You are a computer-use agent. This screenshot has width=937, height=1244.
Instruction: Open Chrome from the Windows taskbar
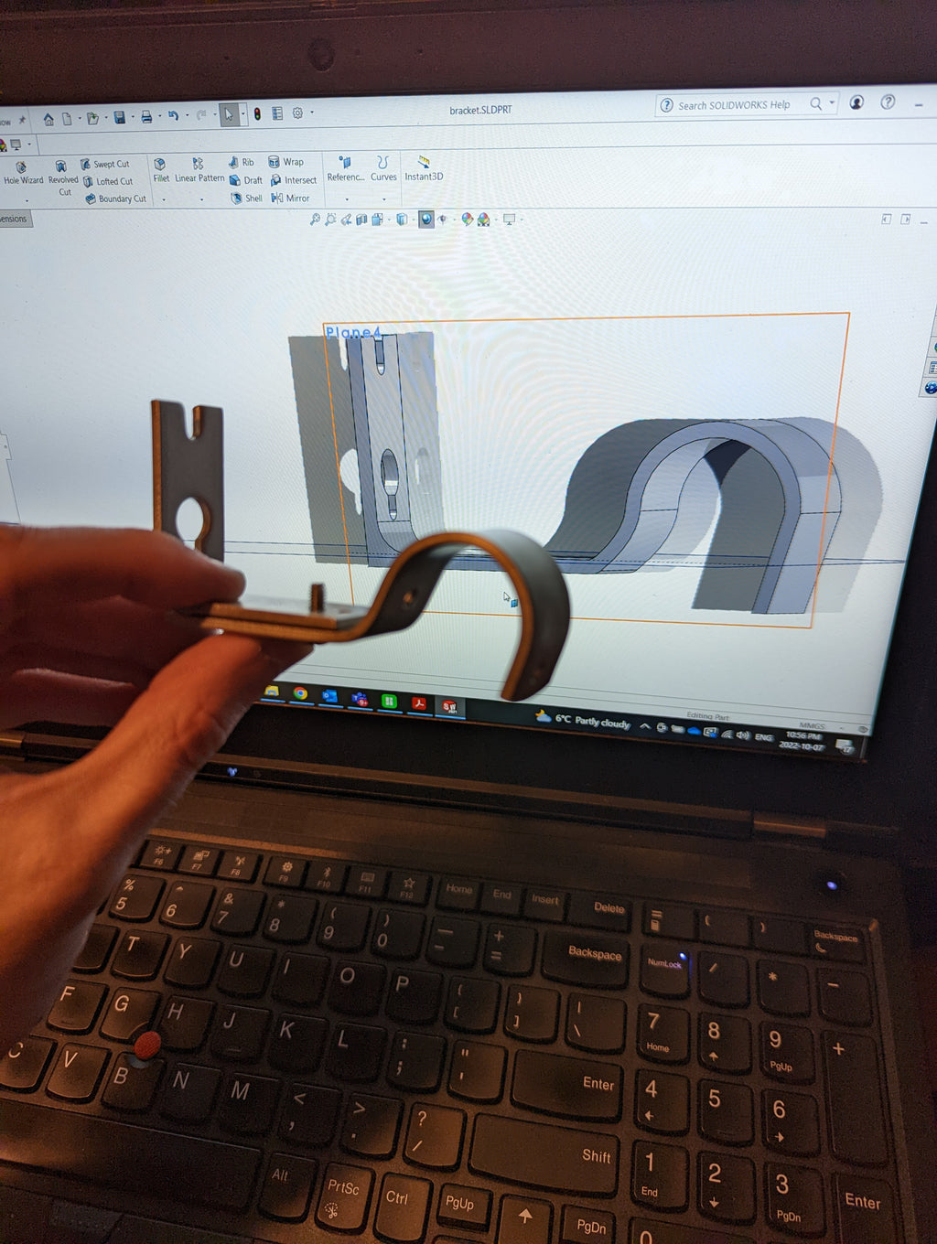(x=300, y=693)
